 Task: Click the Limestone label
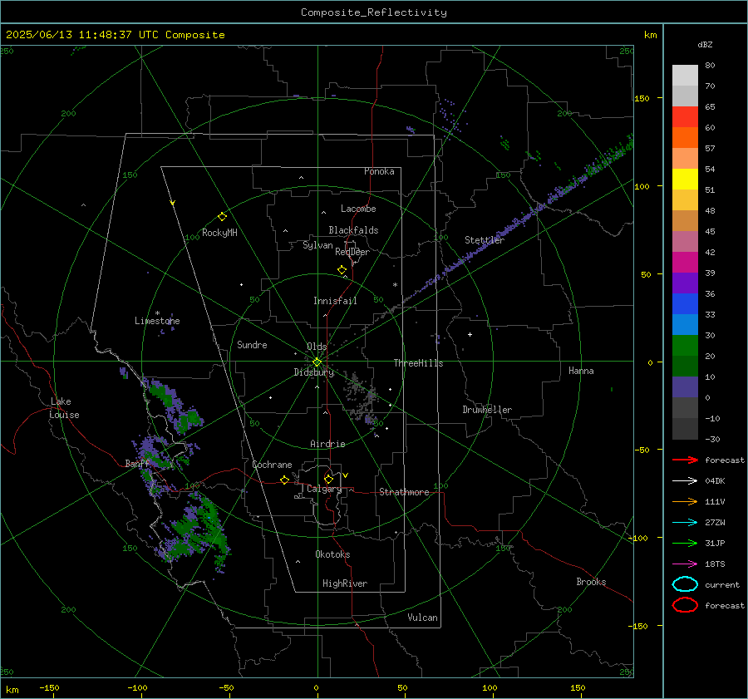tap(157, 321)
